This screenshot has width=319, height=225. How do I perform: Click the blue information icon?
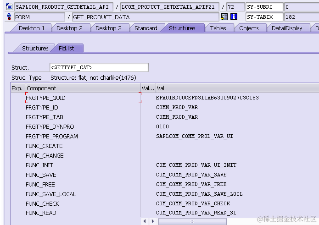click(234, 16)
